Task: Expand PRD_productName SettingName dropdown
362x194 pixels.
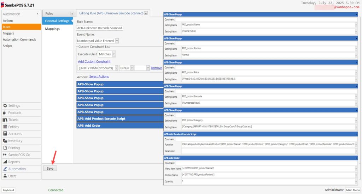Action: (x=356, y=25)
